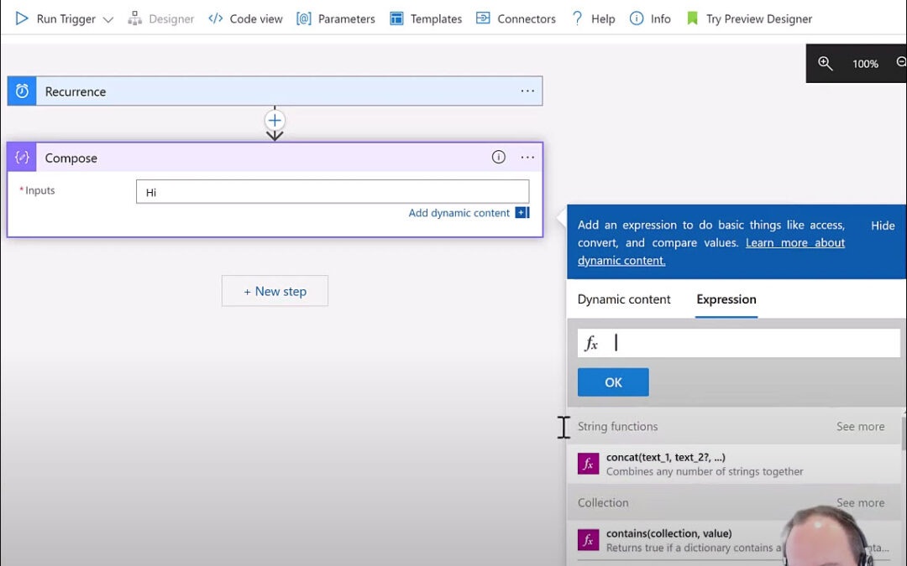Click the dynamic content plus icon
This screenshot has width=907, height=566.
(522, 212)
